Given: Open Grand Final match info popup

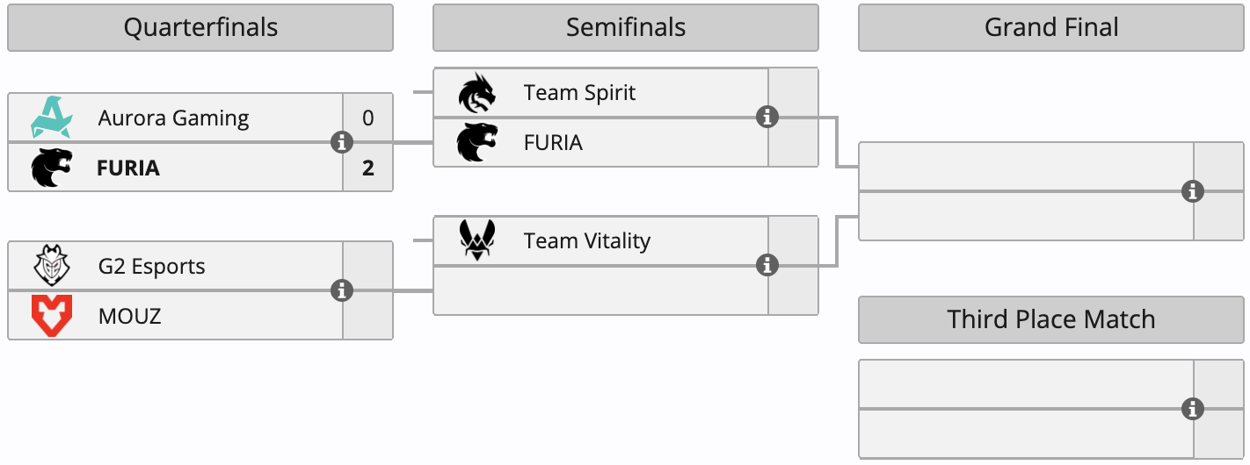Looking at the screenshot, I should pyautogui.click(x=1193, y=191).
